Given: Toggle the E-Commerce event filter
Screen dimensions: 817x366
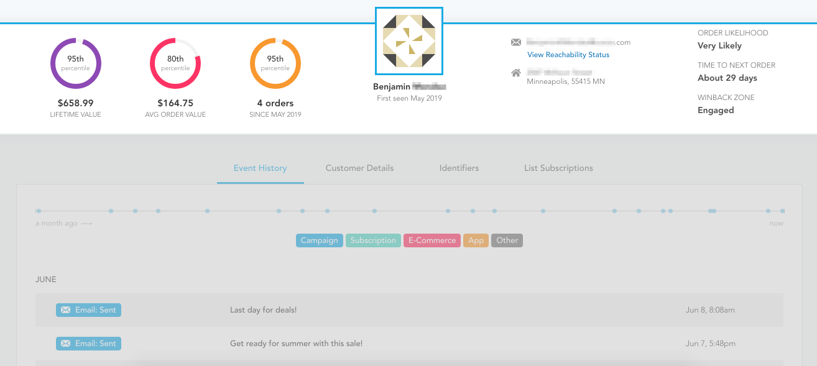Looking at the screenshot, I should point(432,240).
